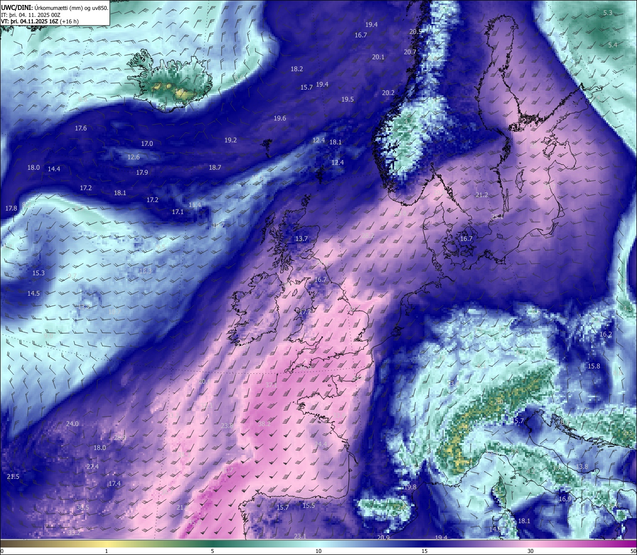Click the 37.1 value over the Celtic Sea
This screenshot has width=637, height=555.
tap(271, 385)
